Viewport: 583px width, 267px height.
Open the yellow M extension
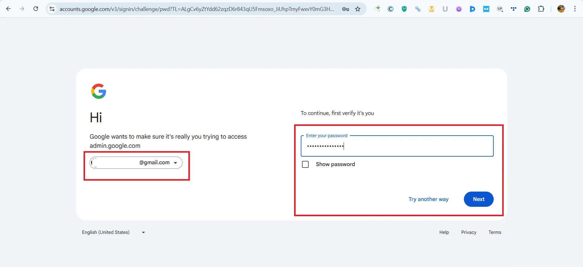coord(431,9)
